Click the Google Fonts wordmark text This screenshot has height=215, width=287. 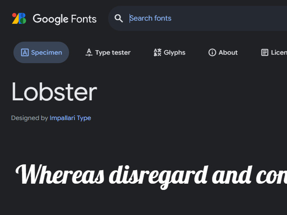pos(65,19)
